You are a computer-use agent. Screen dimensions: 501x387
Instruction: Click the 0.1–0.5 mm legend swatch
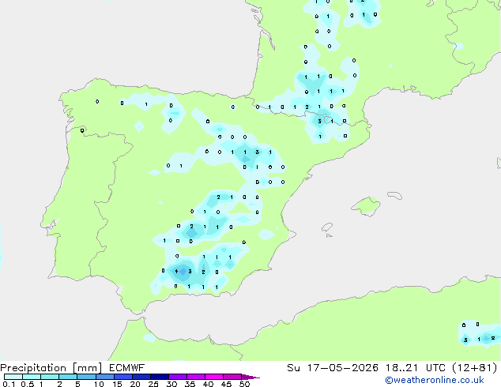13,377
